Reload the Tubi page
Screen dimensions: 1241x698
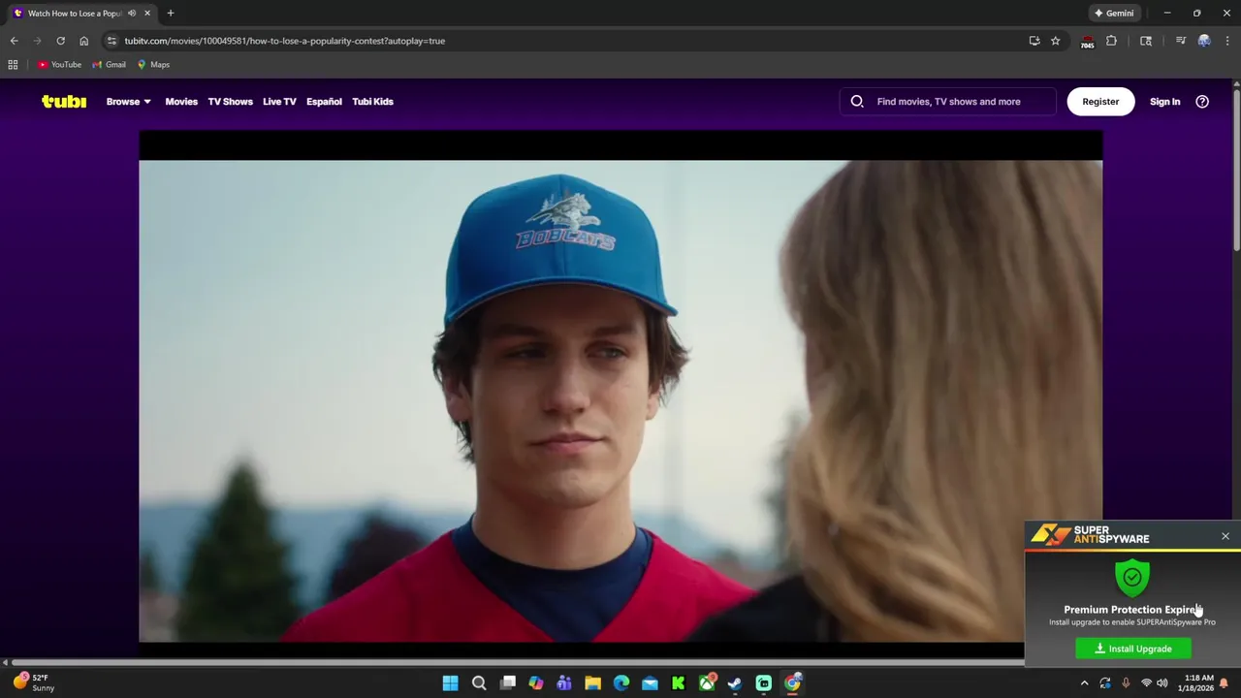point(60,41)
